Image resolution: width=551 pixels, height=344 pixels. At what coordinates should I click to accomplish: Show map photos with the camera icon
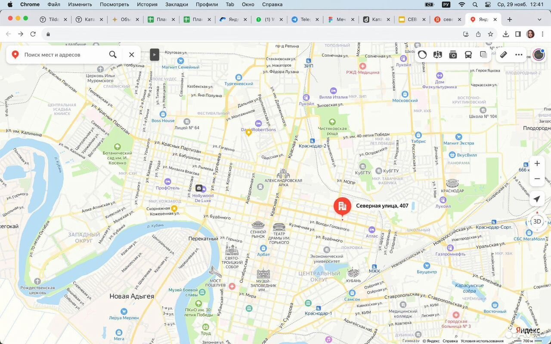coord(453,55)
